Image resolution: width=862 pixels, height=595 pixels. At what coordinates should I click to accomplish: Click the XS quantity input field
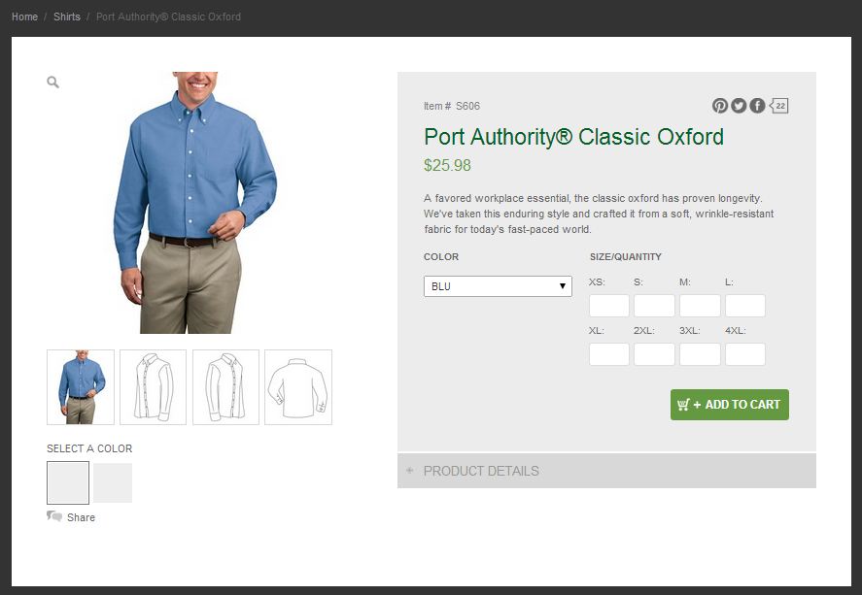click(609, 306)
